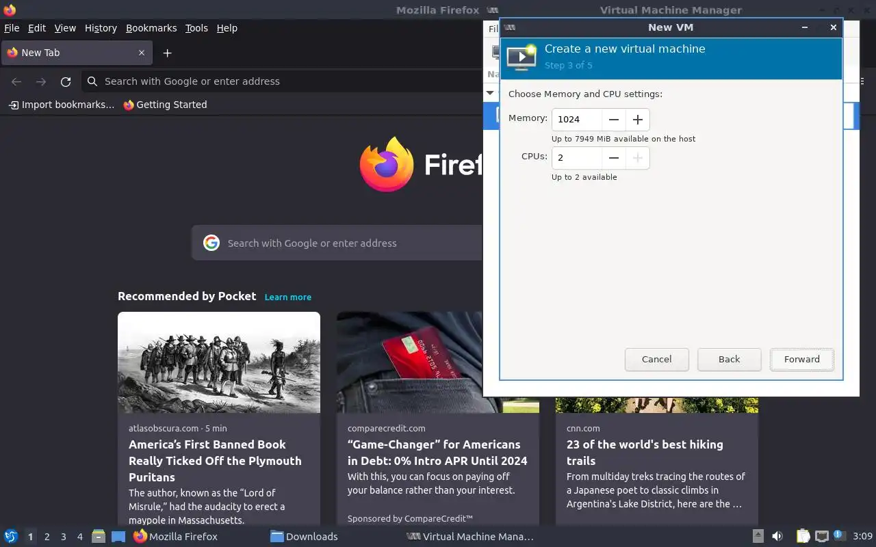Click the Firefox back arrow
The height and width of the screenshot is (547, 876).
(16, 81)
